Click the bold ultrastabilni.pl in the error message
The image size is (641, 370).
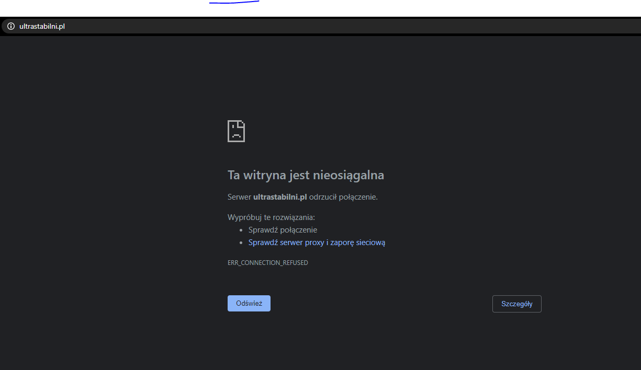tap(279, 197)
